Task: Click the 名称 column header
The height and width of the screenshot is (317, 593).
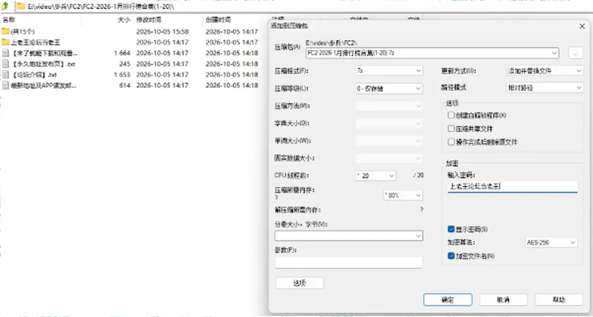Action: (x=9, y=20)
